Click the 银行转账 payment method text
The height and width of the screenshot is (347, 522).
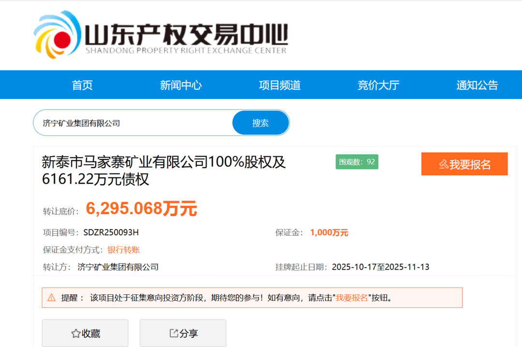click(124, 250)
